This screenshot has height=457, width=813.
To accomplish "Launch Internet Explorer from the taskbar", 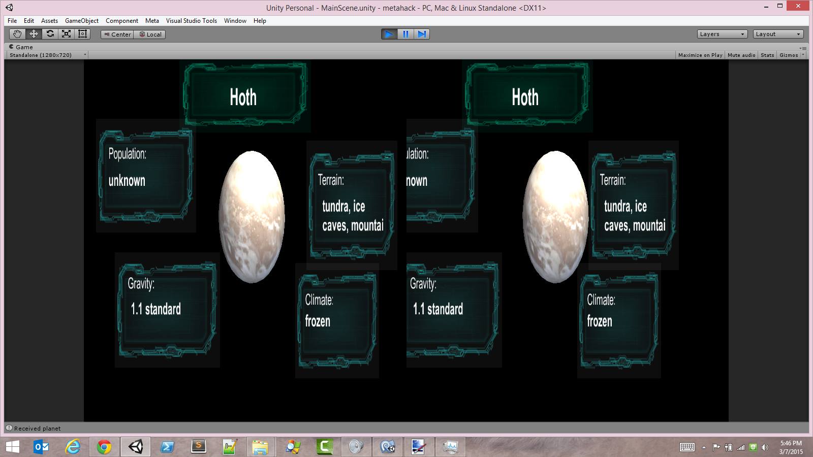I will [x=73, y=447].
